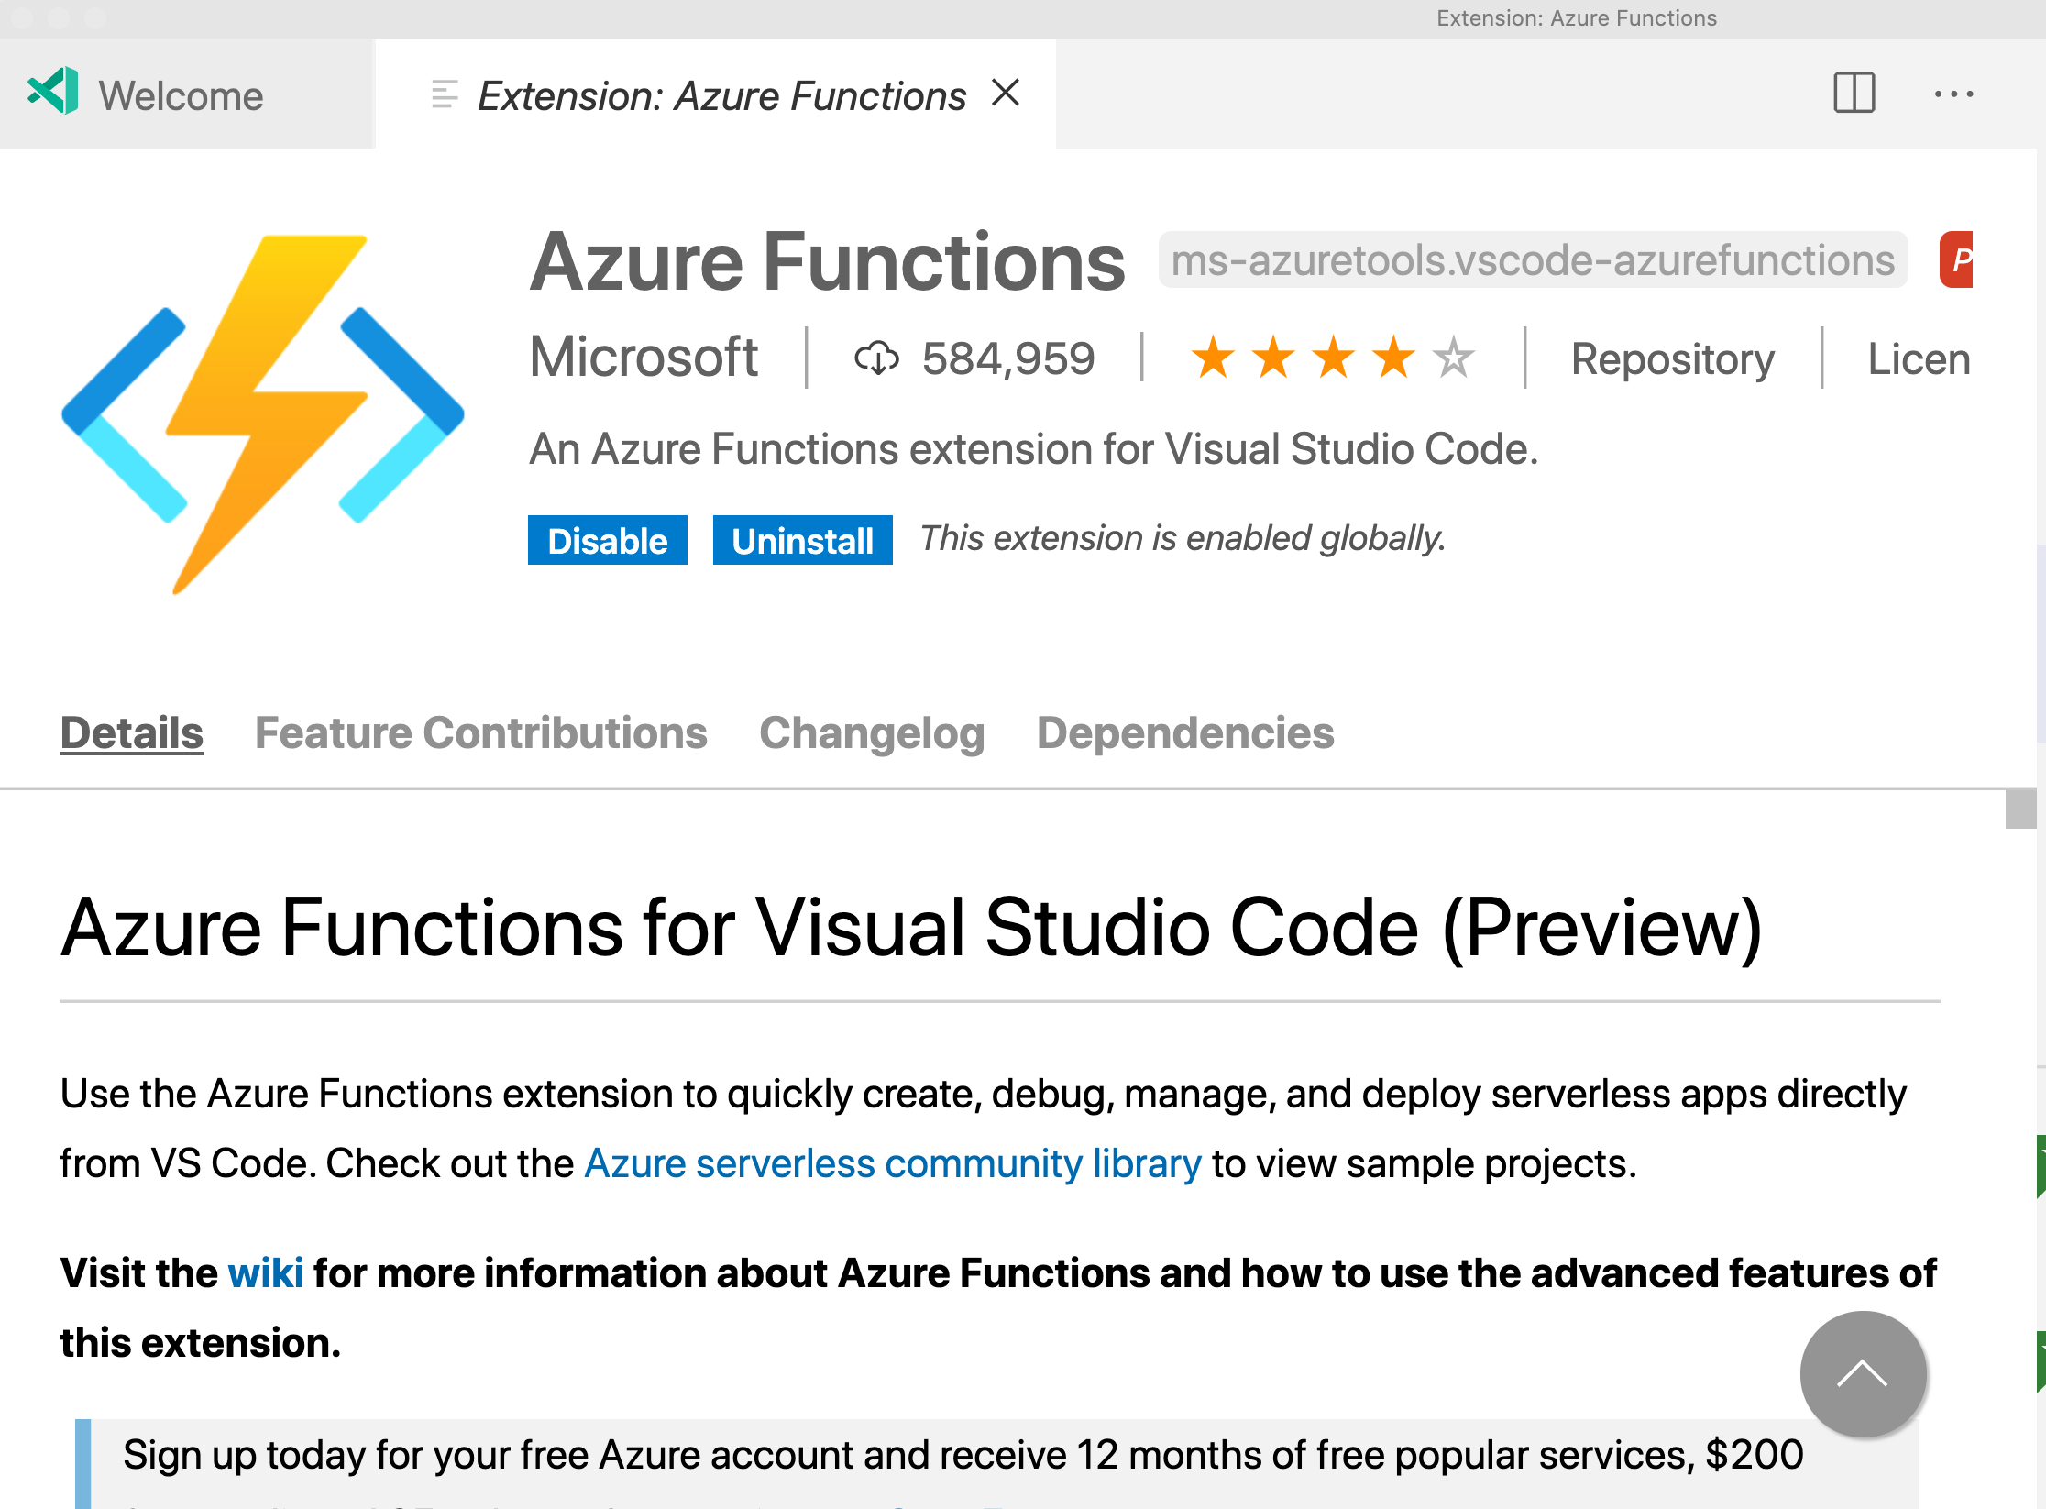This screenshot has width=2046, height=1509.
Task: Switch to the Welcome tab
Action: pos(180,93)
